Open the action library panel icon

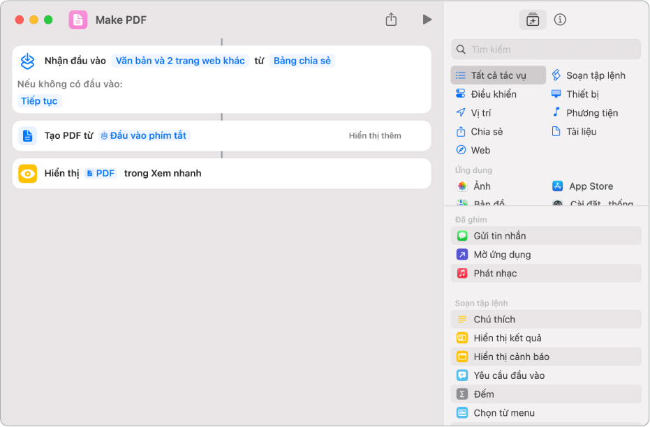[532, 20]
